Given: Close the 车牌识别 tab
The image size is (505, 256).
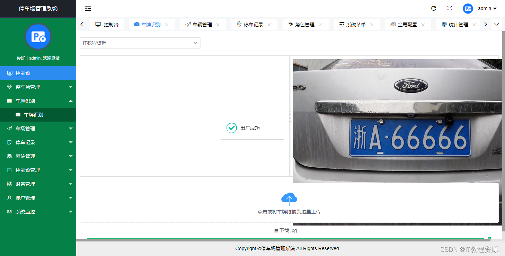Looking at the screenshot, I should (167, 25).
